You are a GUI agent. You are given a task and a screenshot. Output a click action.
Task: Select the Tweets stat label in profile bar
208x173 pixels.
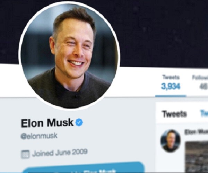tap(171, 77)
